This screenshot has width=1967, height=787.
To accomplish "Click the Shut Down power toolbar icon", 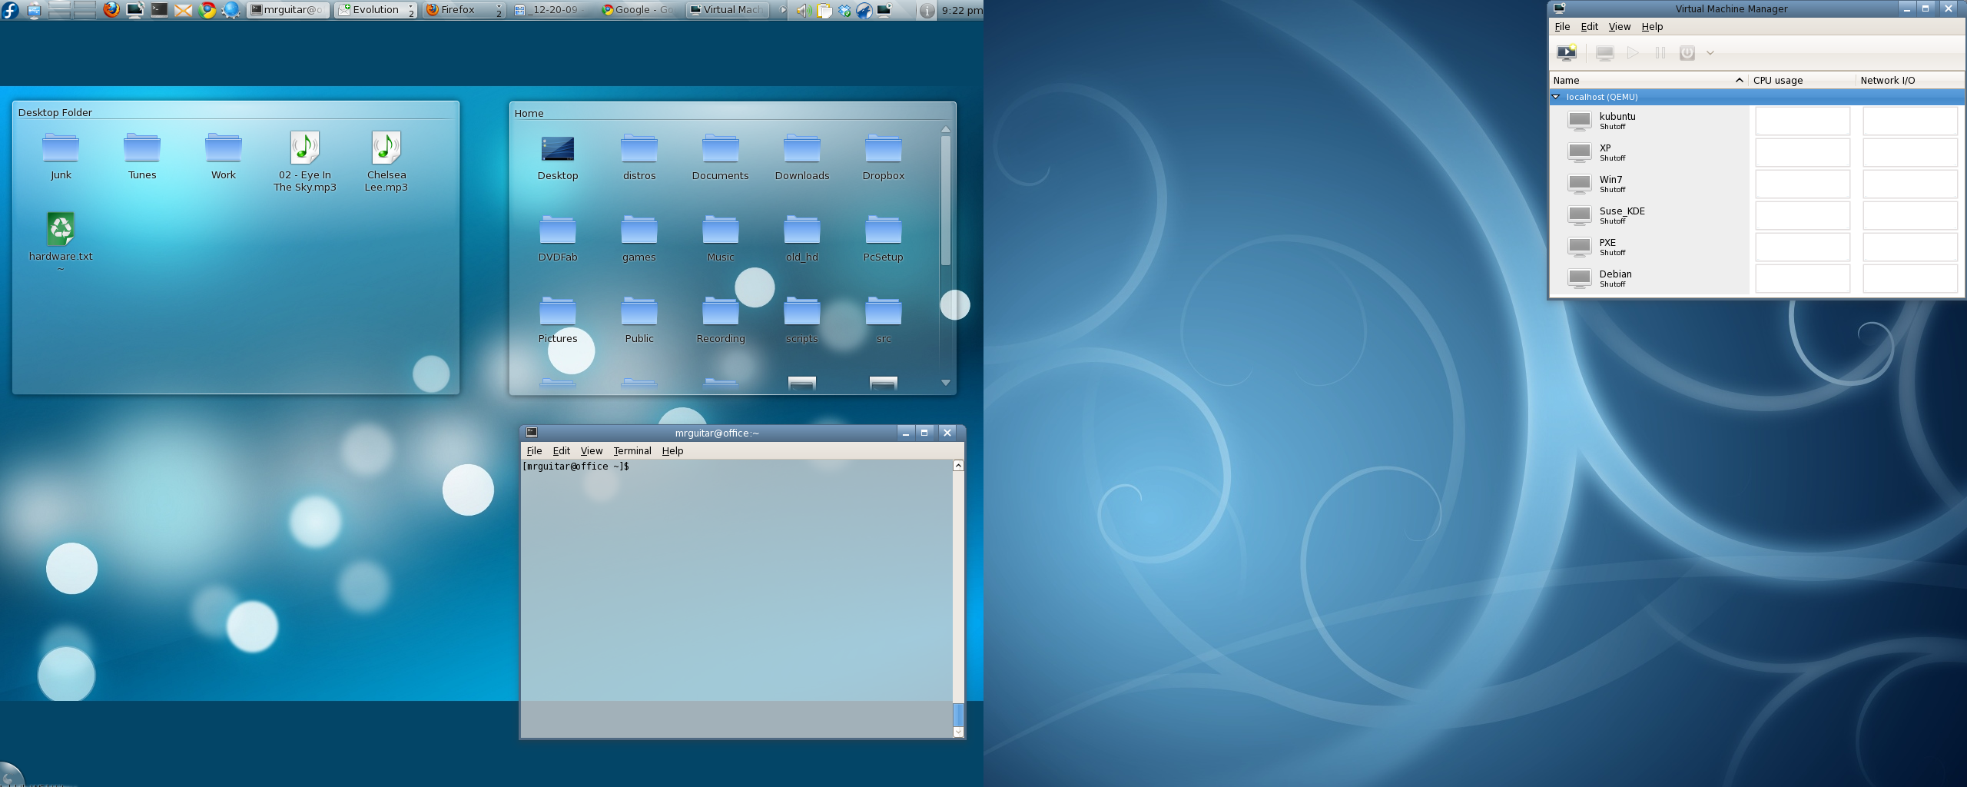I will pyautogui.click(x=1687, y=53).
